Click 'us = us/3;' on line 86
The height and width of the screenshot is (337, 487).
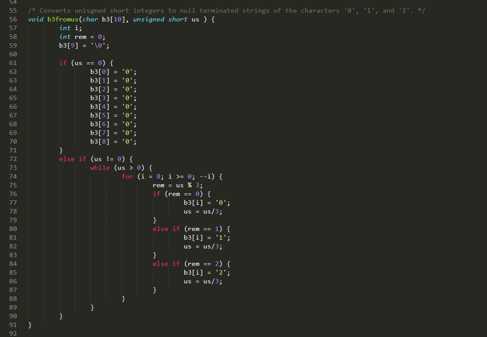click(x=203, y=281)
